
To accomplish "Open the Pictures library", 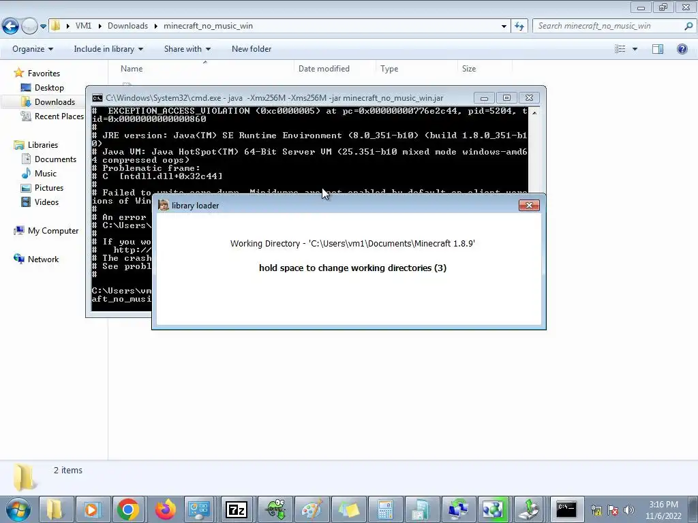I will pos(49,188).
